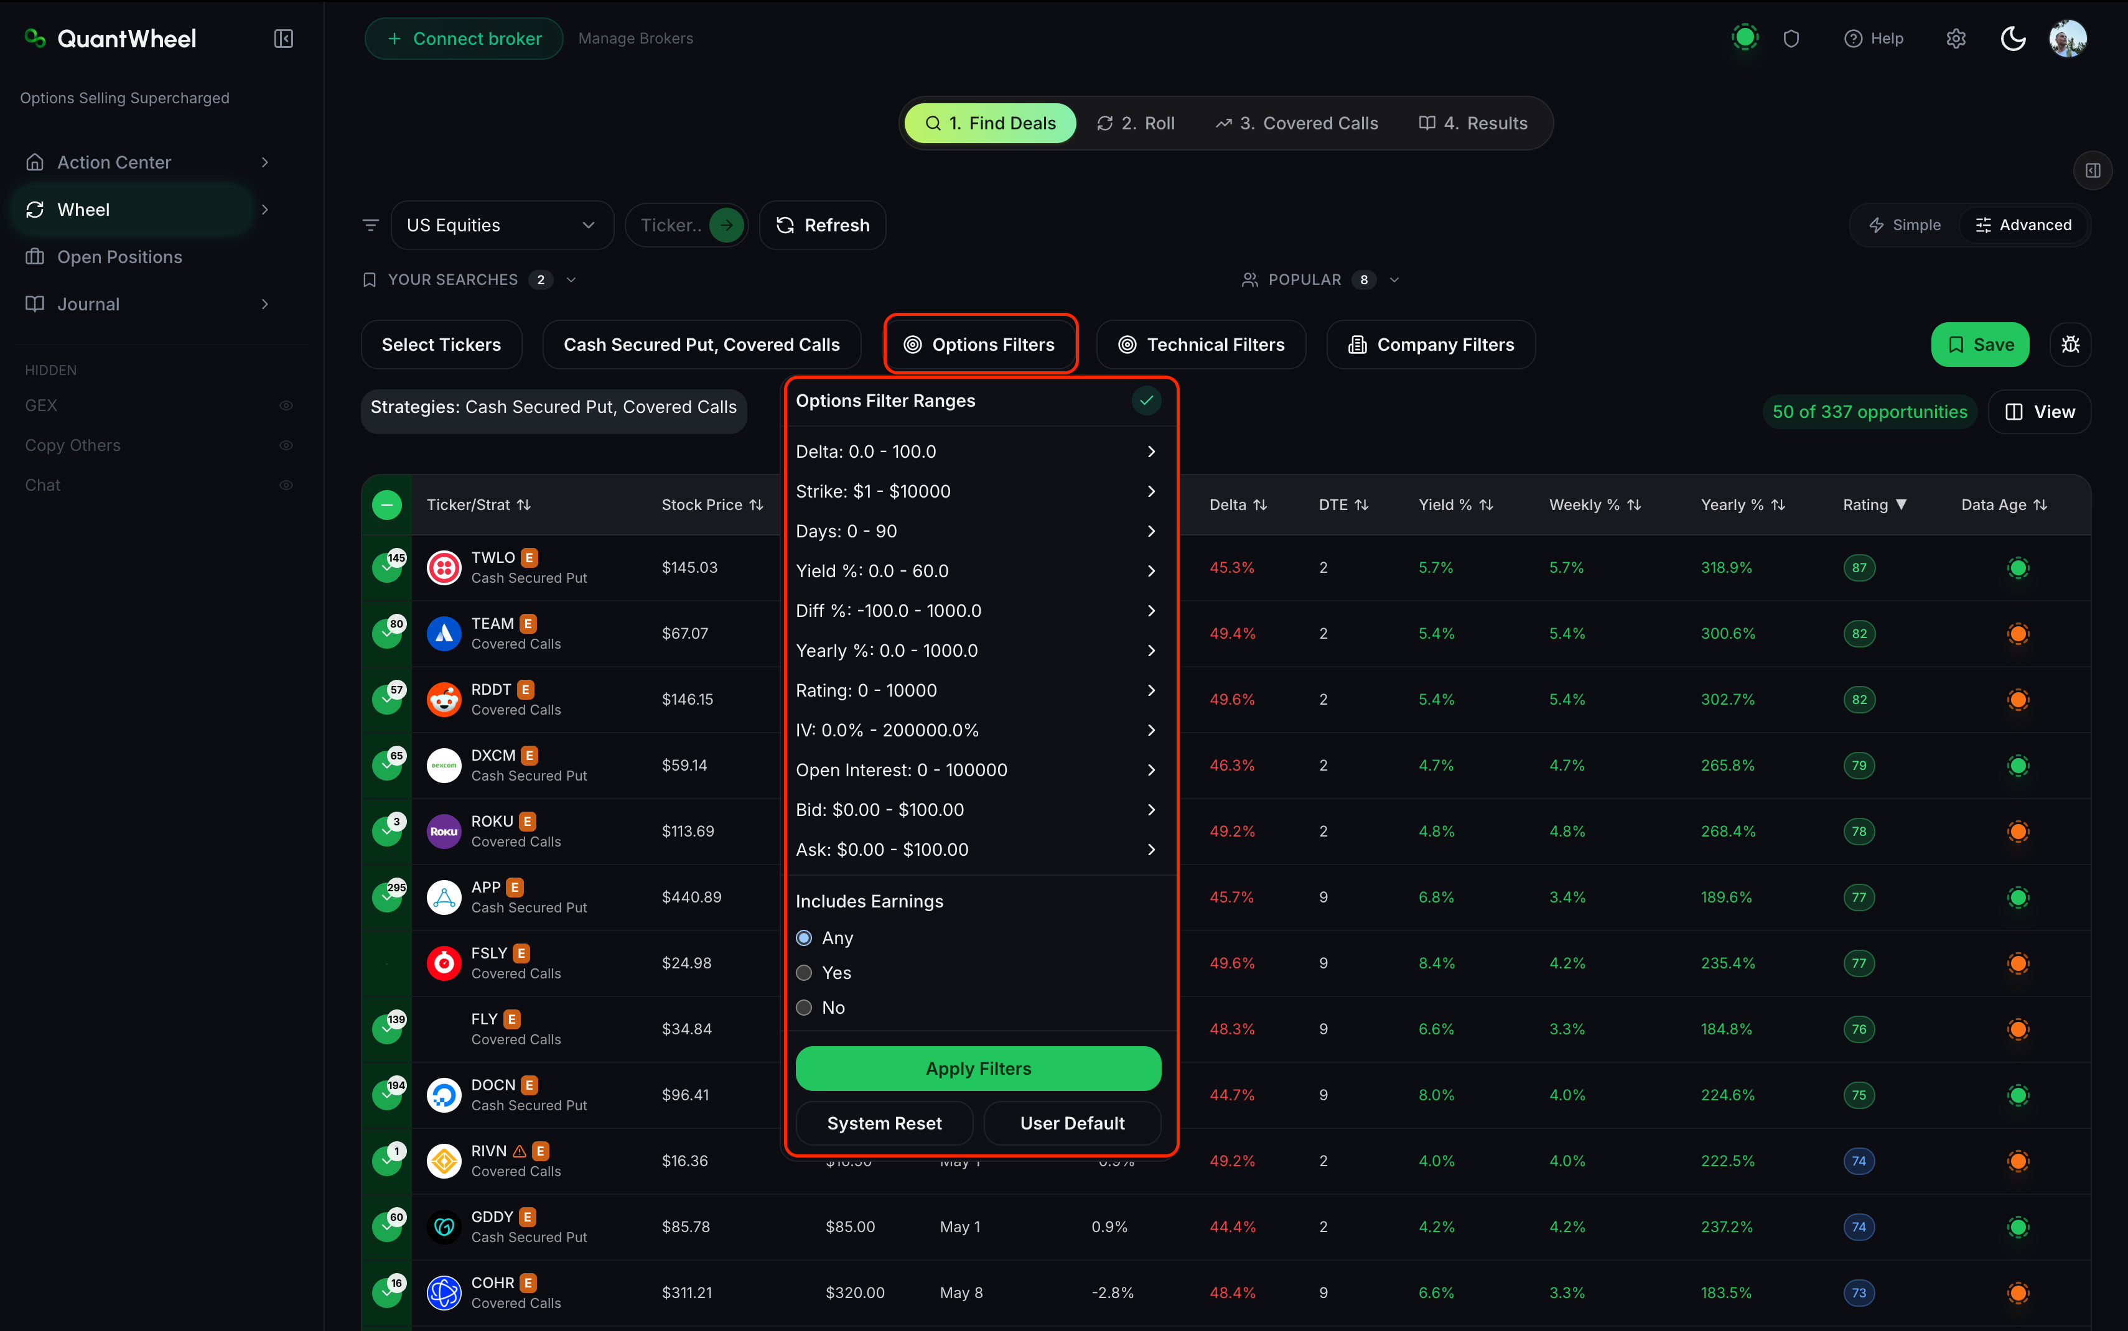This screenshot has height=1331, width=2128.
Task: Click the RIVN warning triangle icon
Action: tap(520, 1151)
